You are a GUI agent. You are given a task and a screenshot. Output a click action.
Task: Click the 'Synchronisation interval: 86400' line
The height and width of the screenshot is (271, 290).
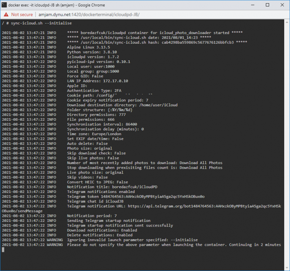[102, 124]
